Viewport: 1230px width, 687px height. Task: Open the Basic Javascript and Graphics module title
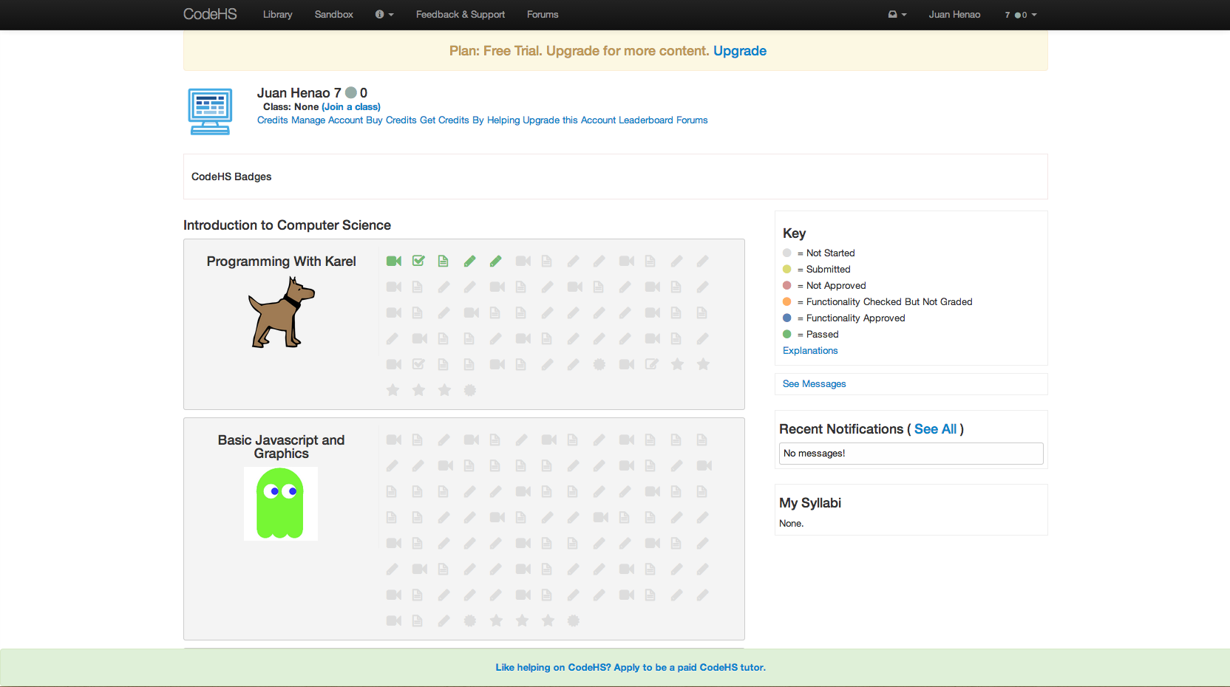(x=281, y=446)
